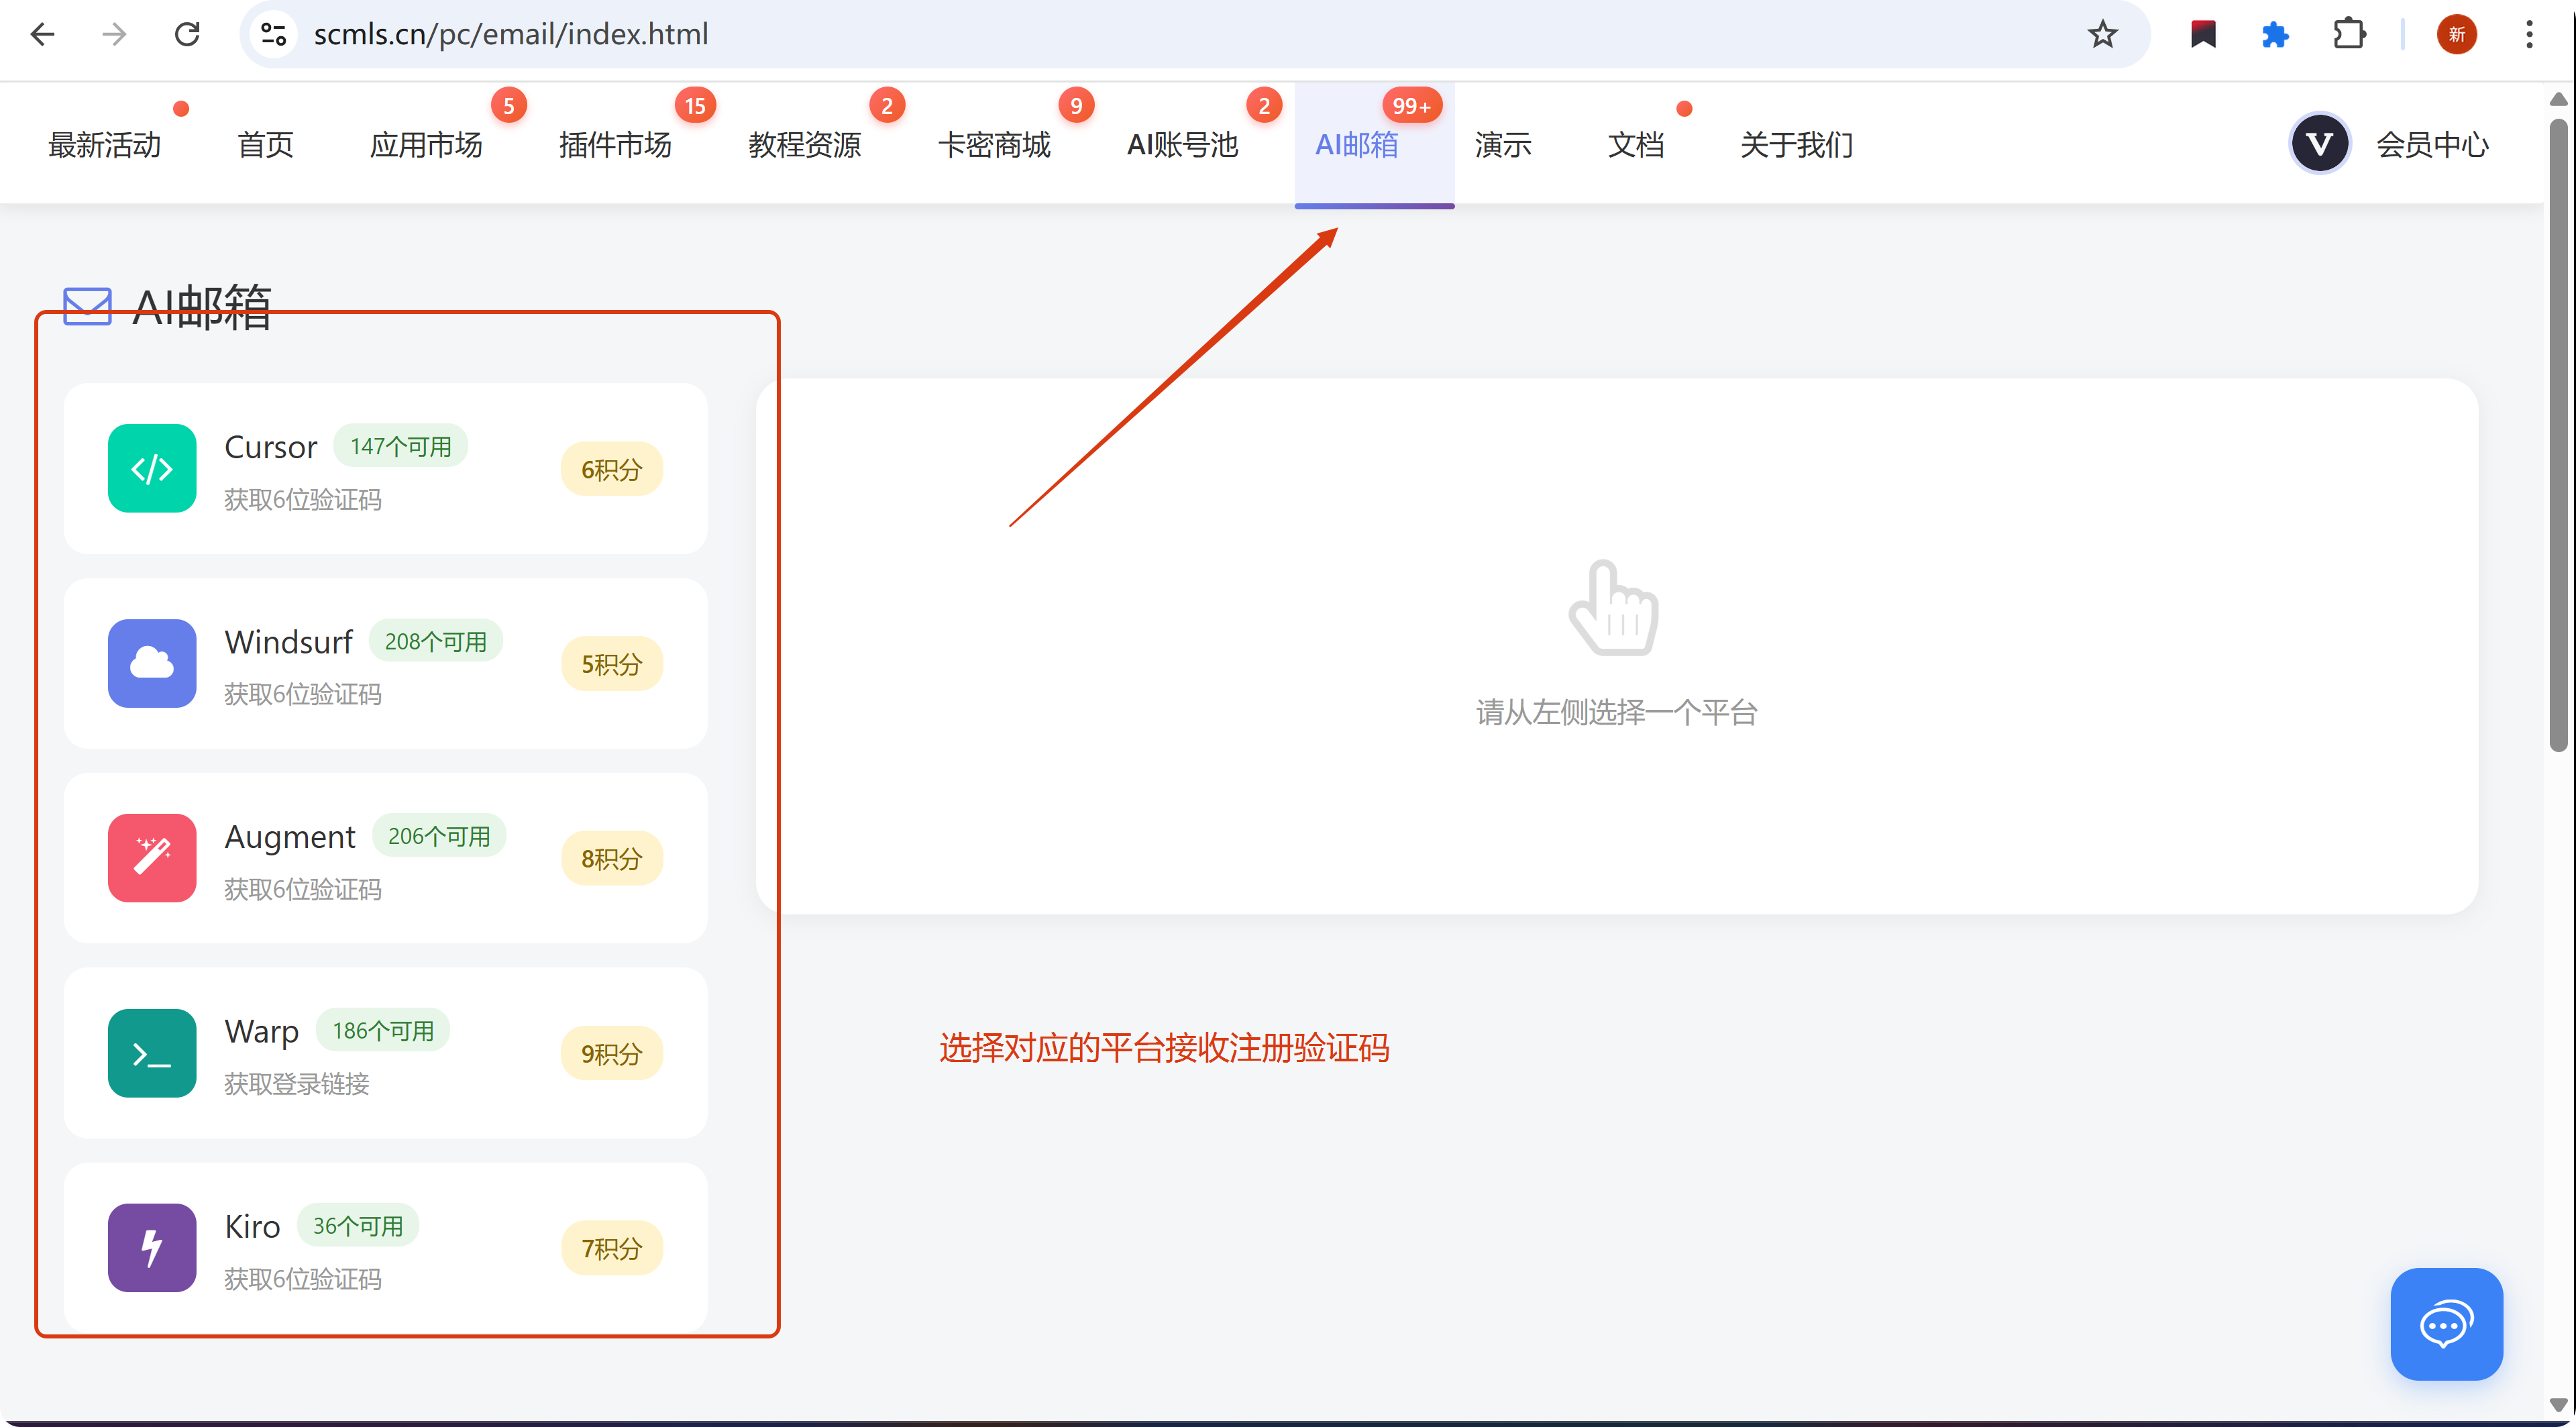Image resolution: width=2576 pixels, height=1427 pixels.
Task: Click the Cursor code icon
Action: tap(152, 468)
